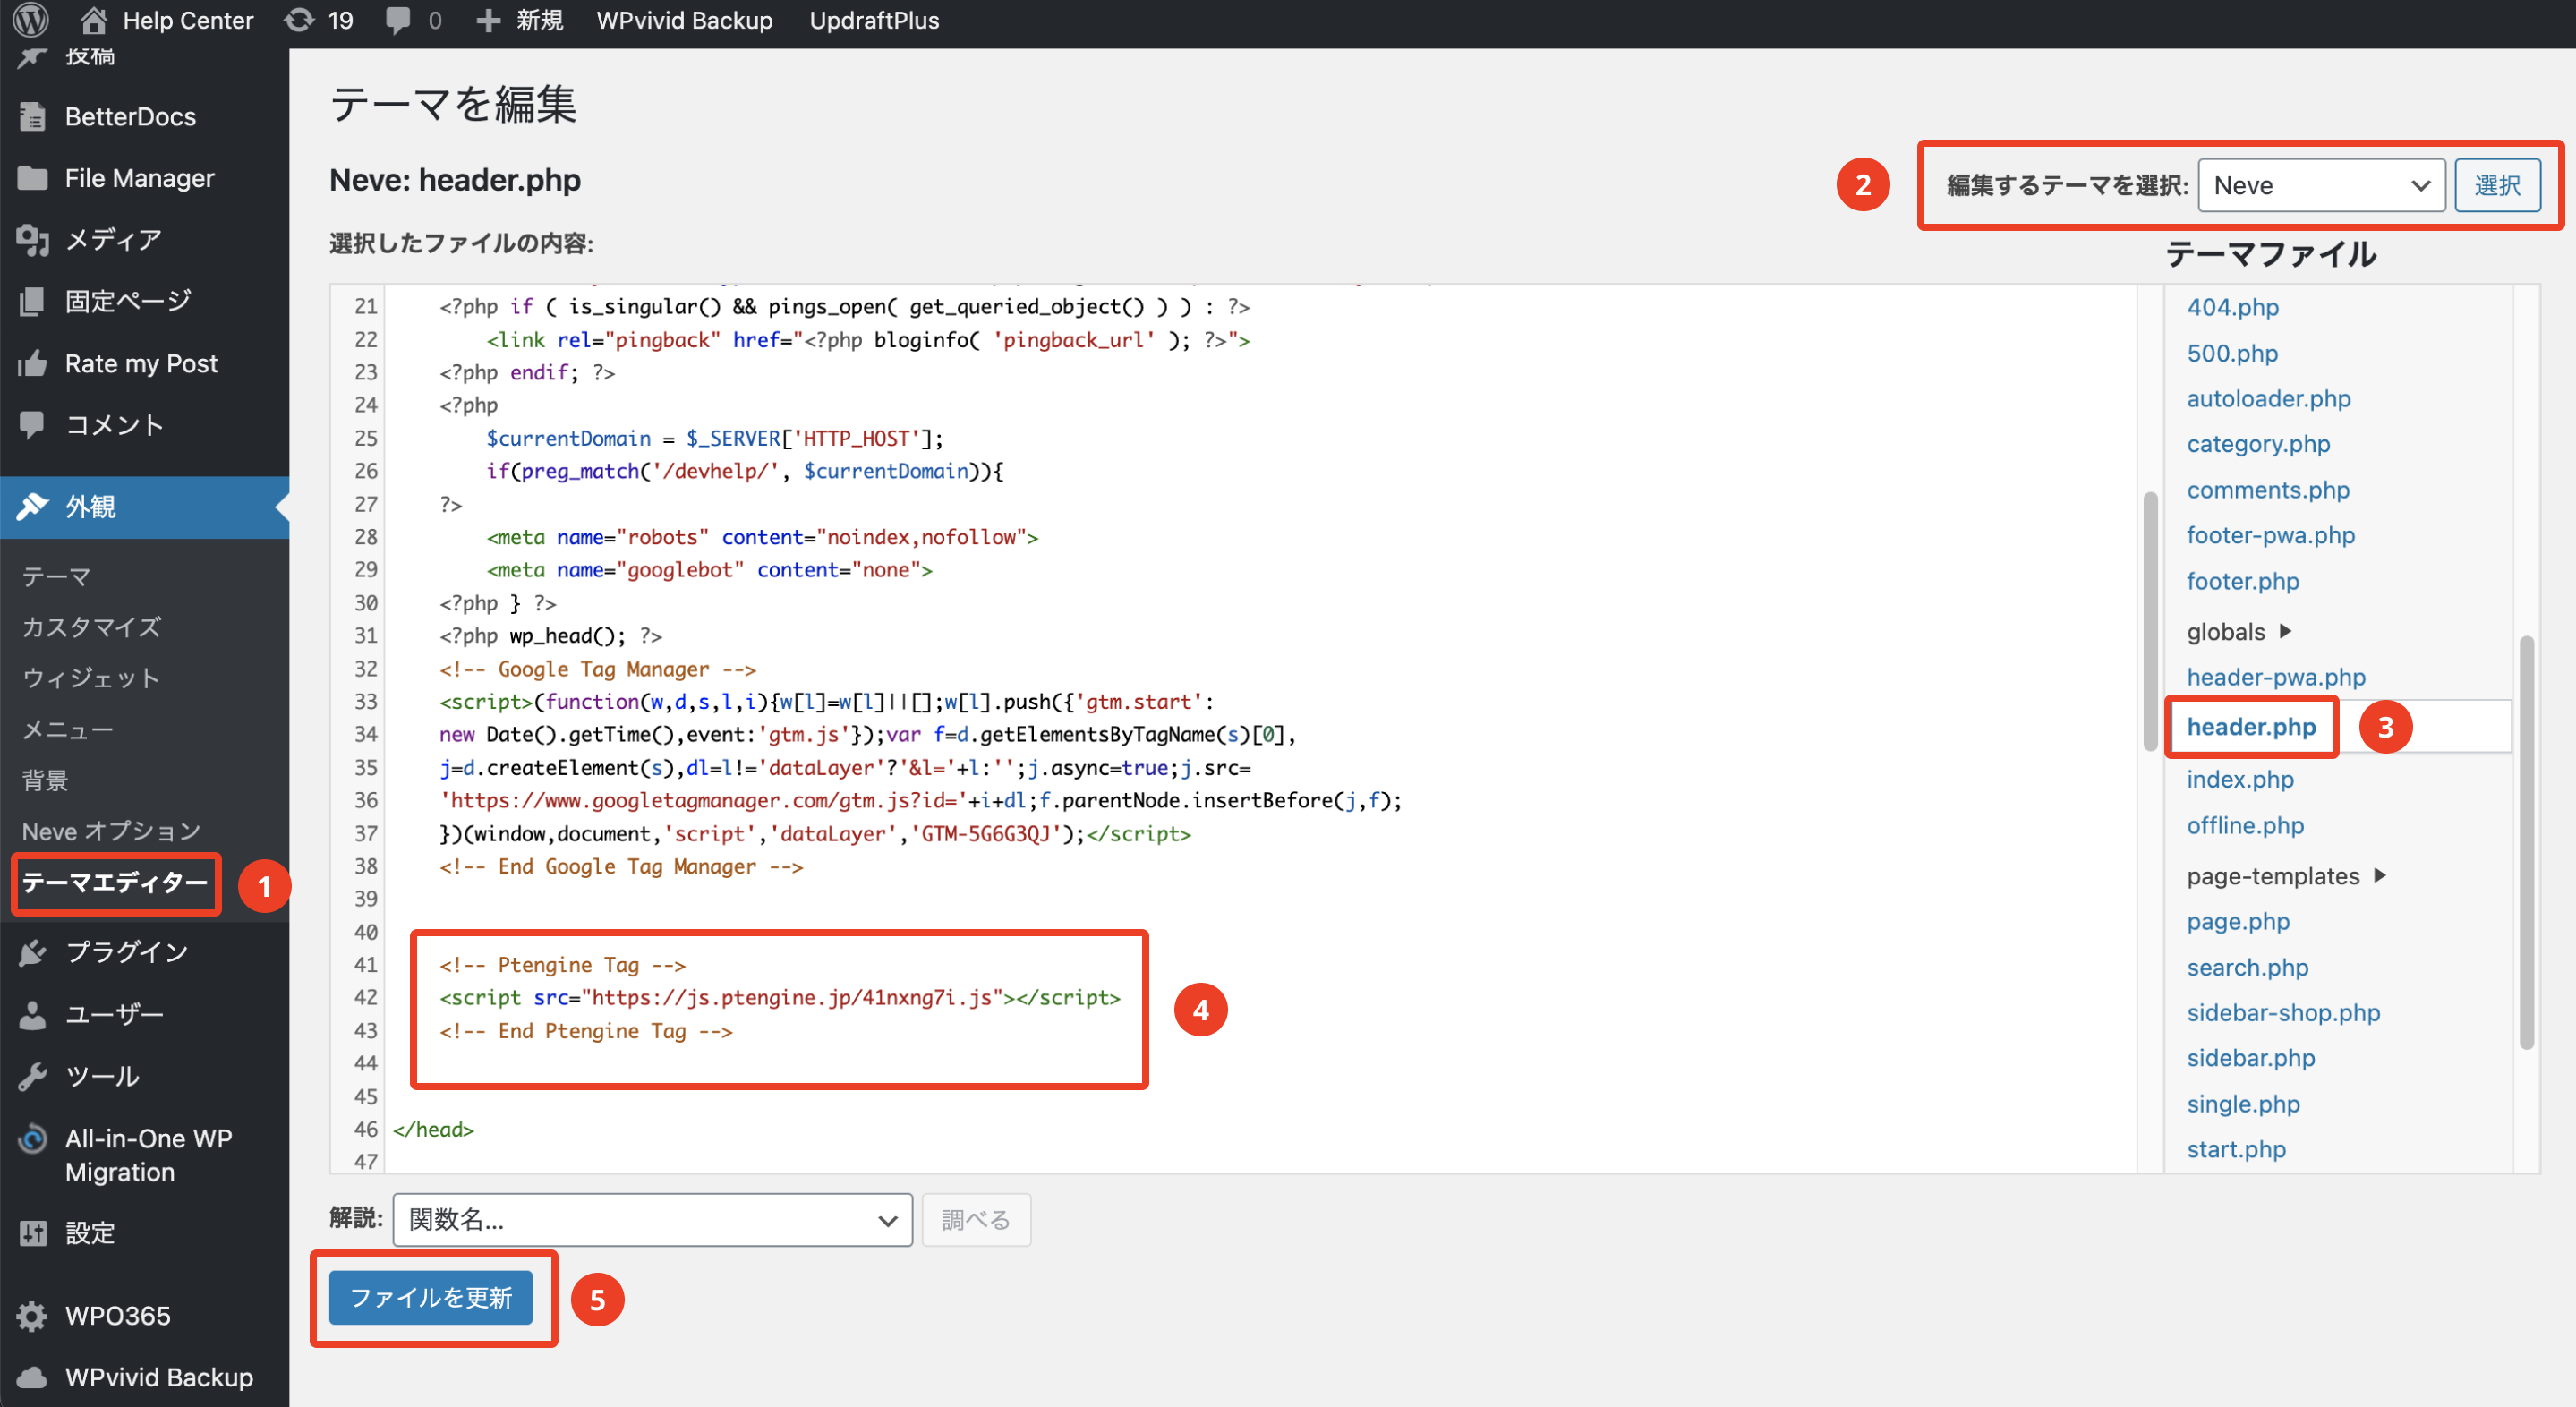Screen dimensions: 2576x1407
Task: Click the プラグイン plugin icon
Action: point(32,952)
